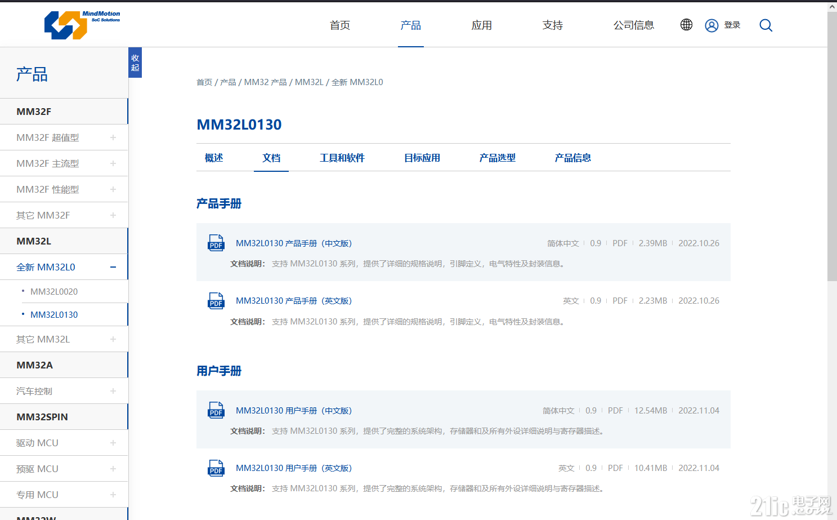Click breadcrumb MM32 产品
Image resolution: width=837 pixels, height=520 pixels.
coord(266,82)
